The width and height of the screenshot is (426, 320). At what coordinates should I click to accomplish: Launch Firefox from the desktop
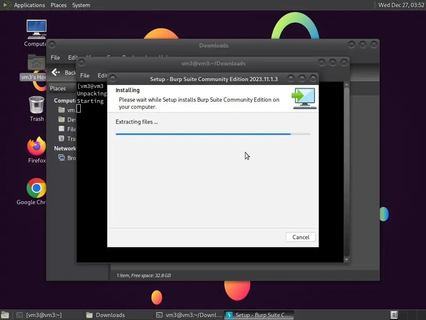pyautogui.click(x=37, y=150)
